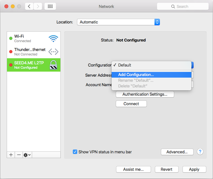Choose Add Configuration from the menu
Image resolution: width=213 pixels, height=179 pixels.
136,75
